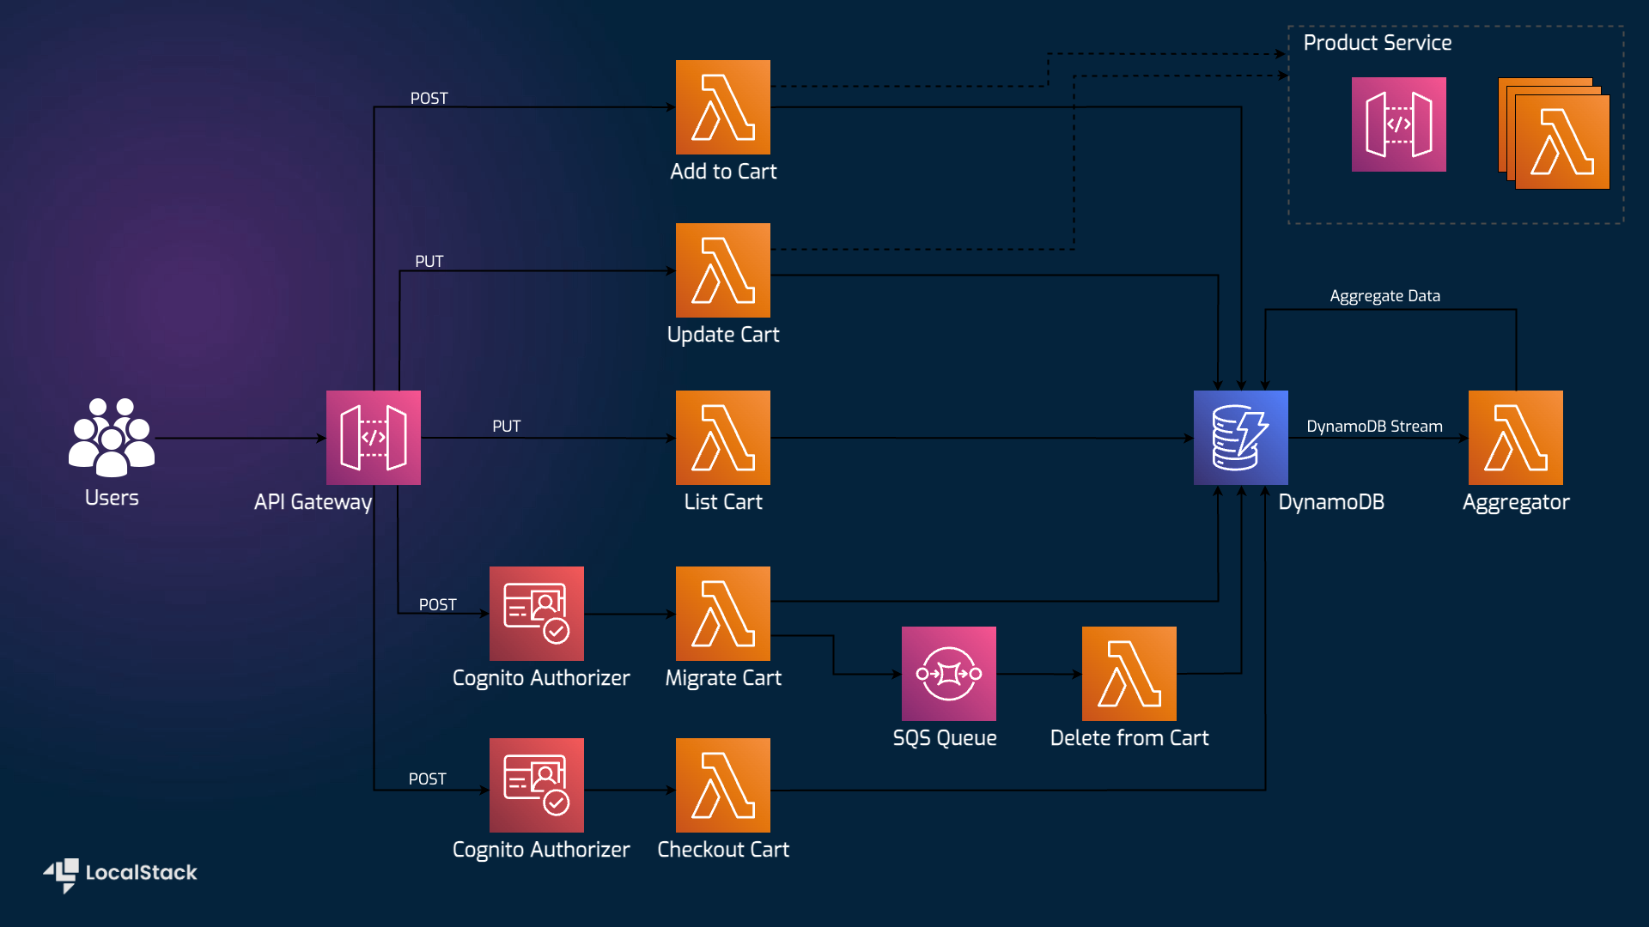Click the Users group icon

pyautogui.click(x=112, y=437)
